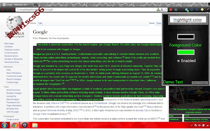Click the browser forward arrow

click(x=8, y=9)
